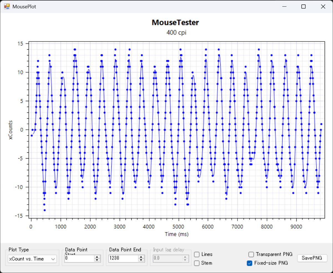Click the xCounts vertical axis label

[11, 130]
